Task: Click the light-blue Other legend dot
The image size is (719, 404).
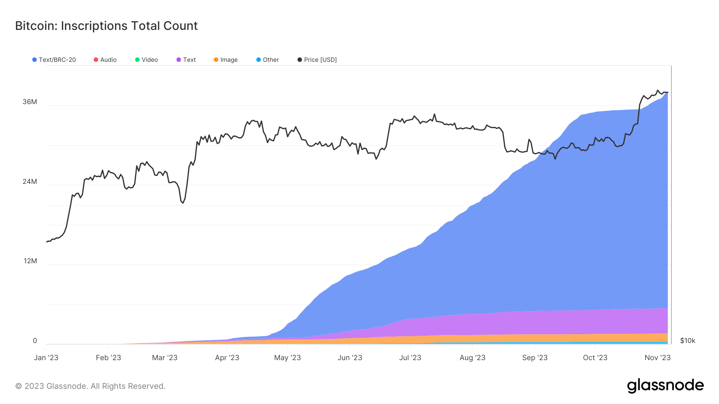Action: [258, 60]
